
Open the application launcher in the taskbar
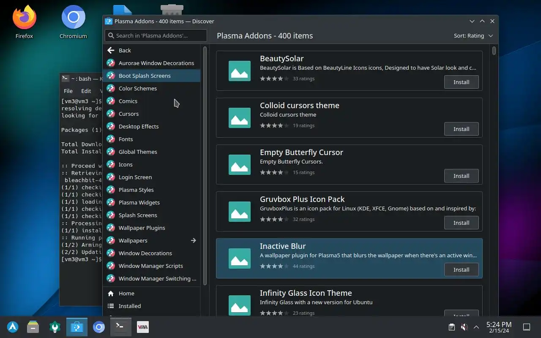pos(13,327)
